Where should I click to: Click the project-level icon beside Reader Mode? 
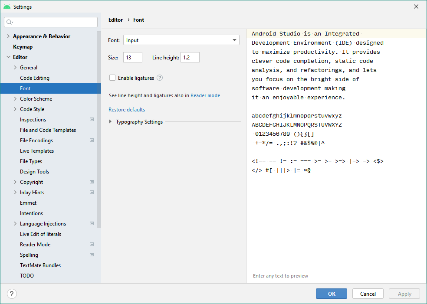coord(92,245)
